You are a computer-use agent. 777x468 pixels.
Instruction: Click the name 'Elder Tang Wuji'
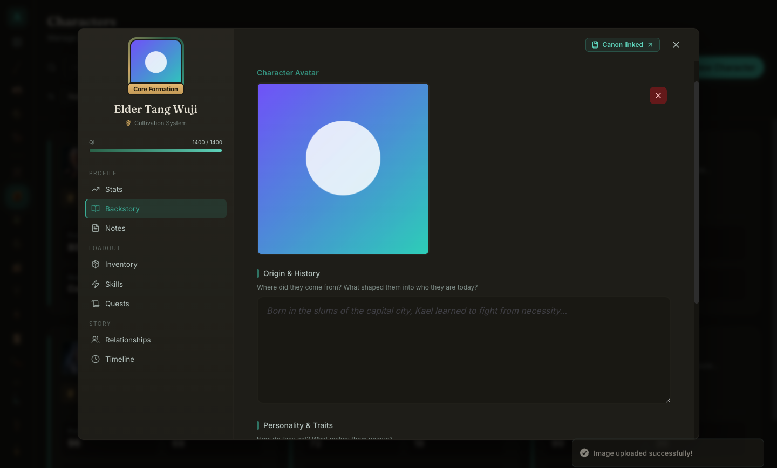(156, 109)
